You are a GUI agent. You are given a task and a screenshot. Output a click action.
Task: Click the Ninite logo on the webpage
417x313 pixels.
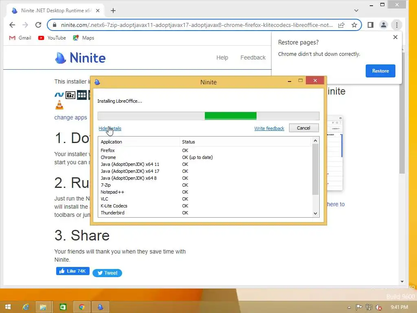tap(80, 58)
